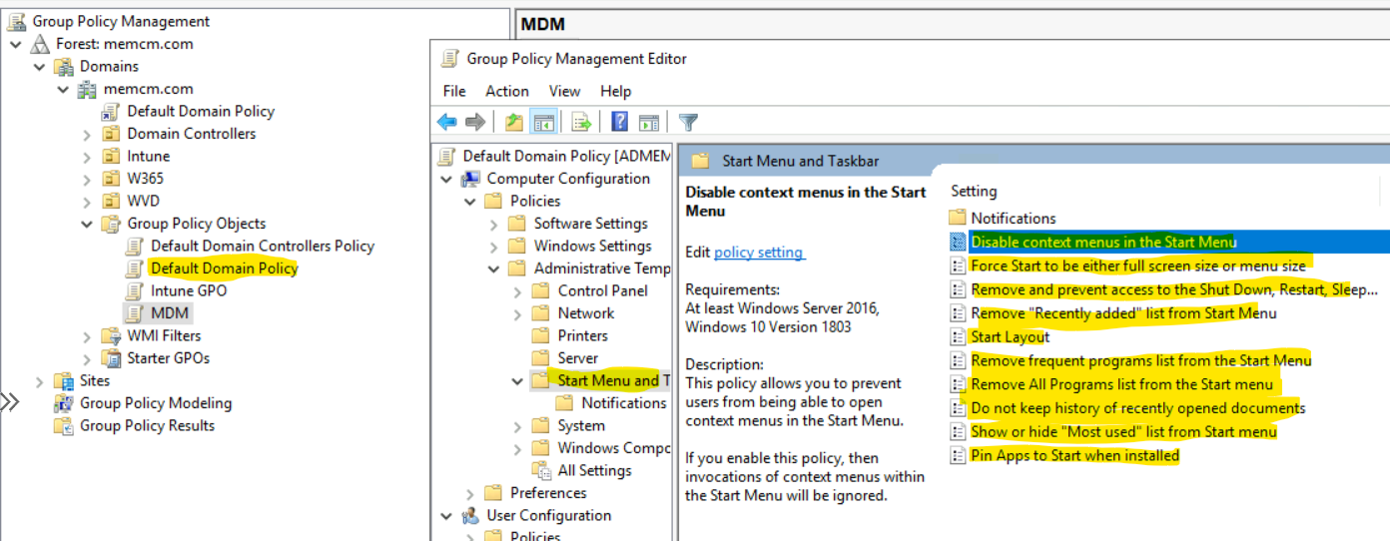Click the Starter GPOs folder icon
Viewport: 1390px width, 541px height.
pos(112,358)
